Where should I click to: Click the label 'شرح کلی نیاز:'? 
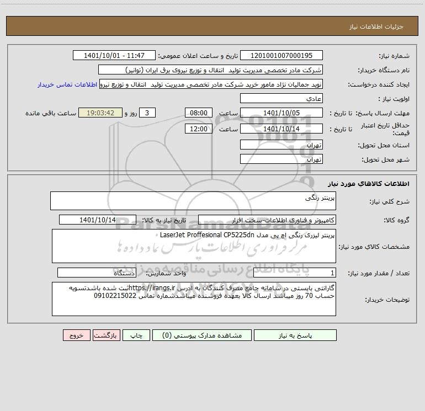tap(390, 201)
